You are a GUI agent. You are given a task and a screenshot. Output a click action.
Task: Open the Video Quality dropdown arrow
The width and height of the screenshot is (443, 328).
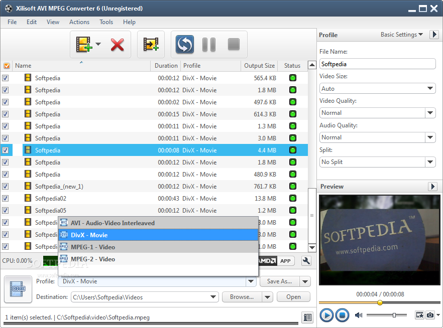point(430,113)
